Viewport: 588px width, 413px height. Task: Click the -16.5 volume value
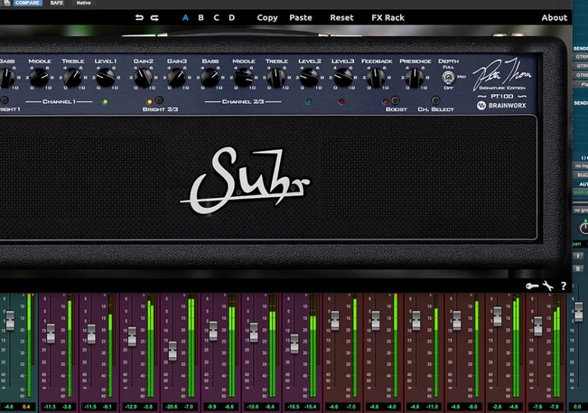pos(293,407)
